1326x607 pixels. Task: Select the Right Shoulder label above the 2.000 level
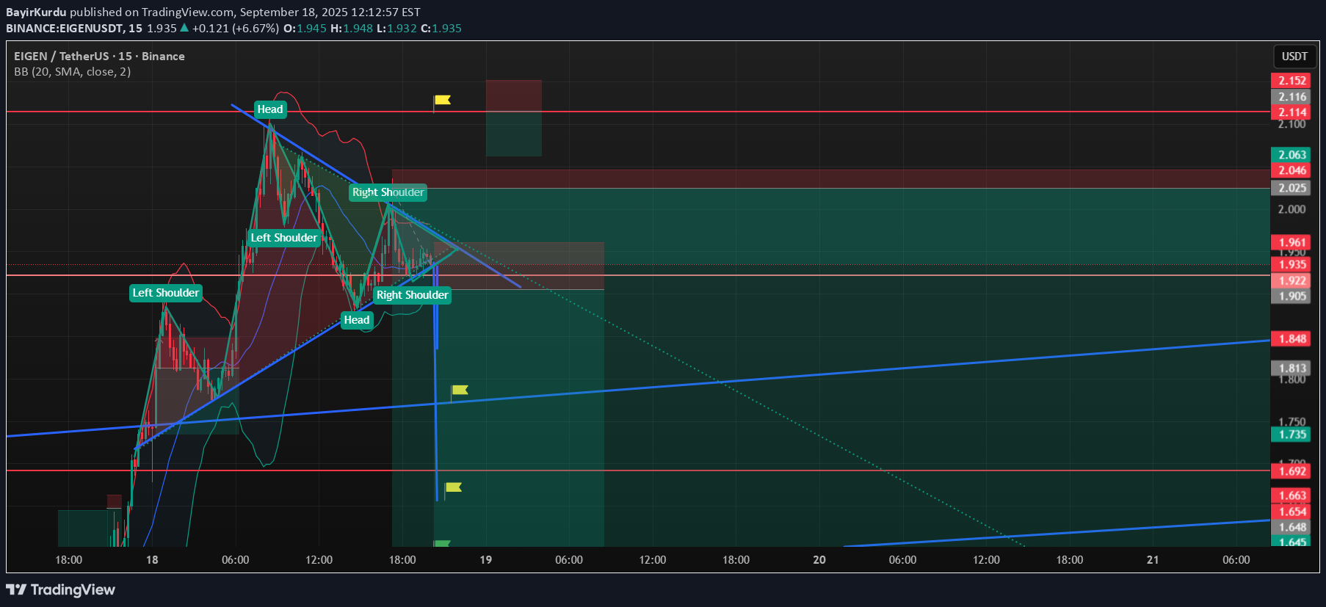tap(388, 192)
